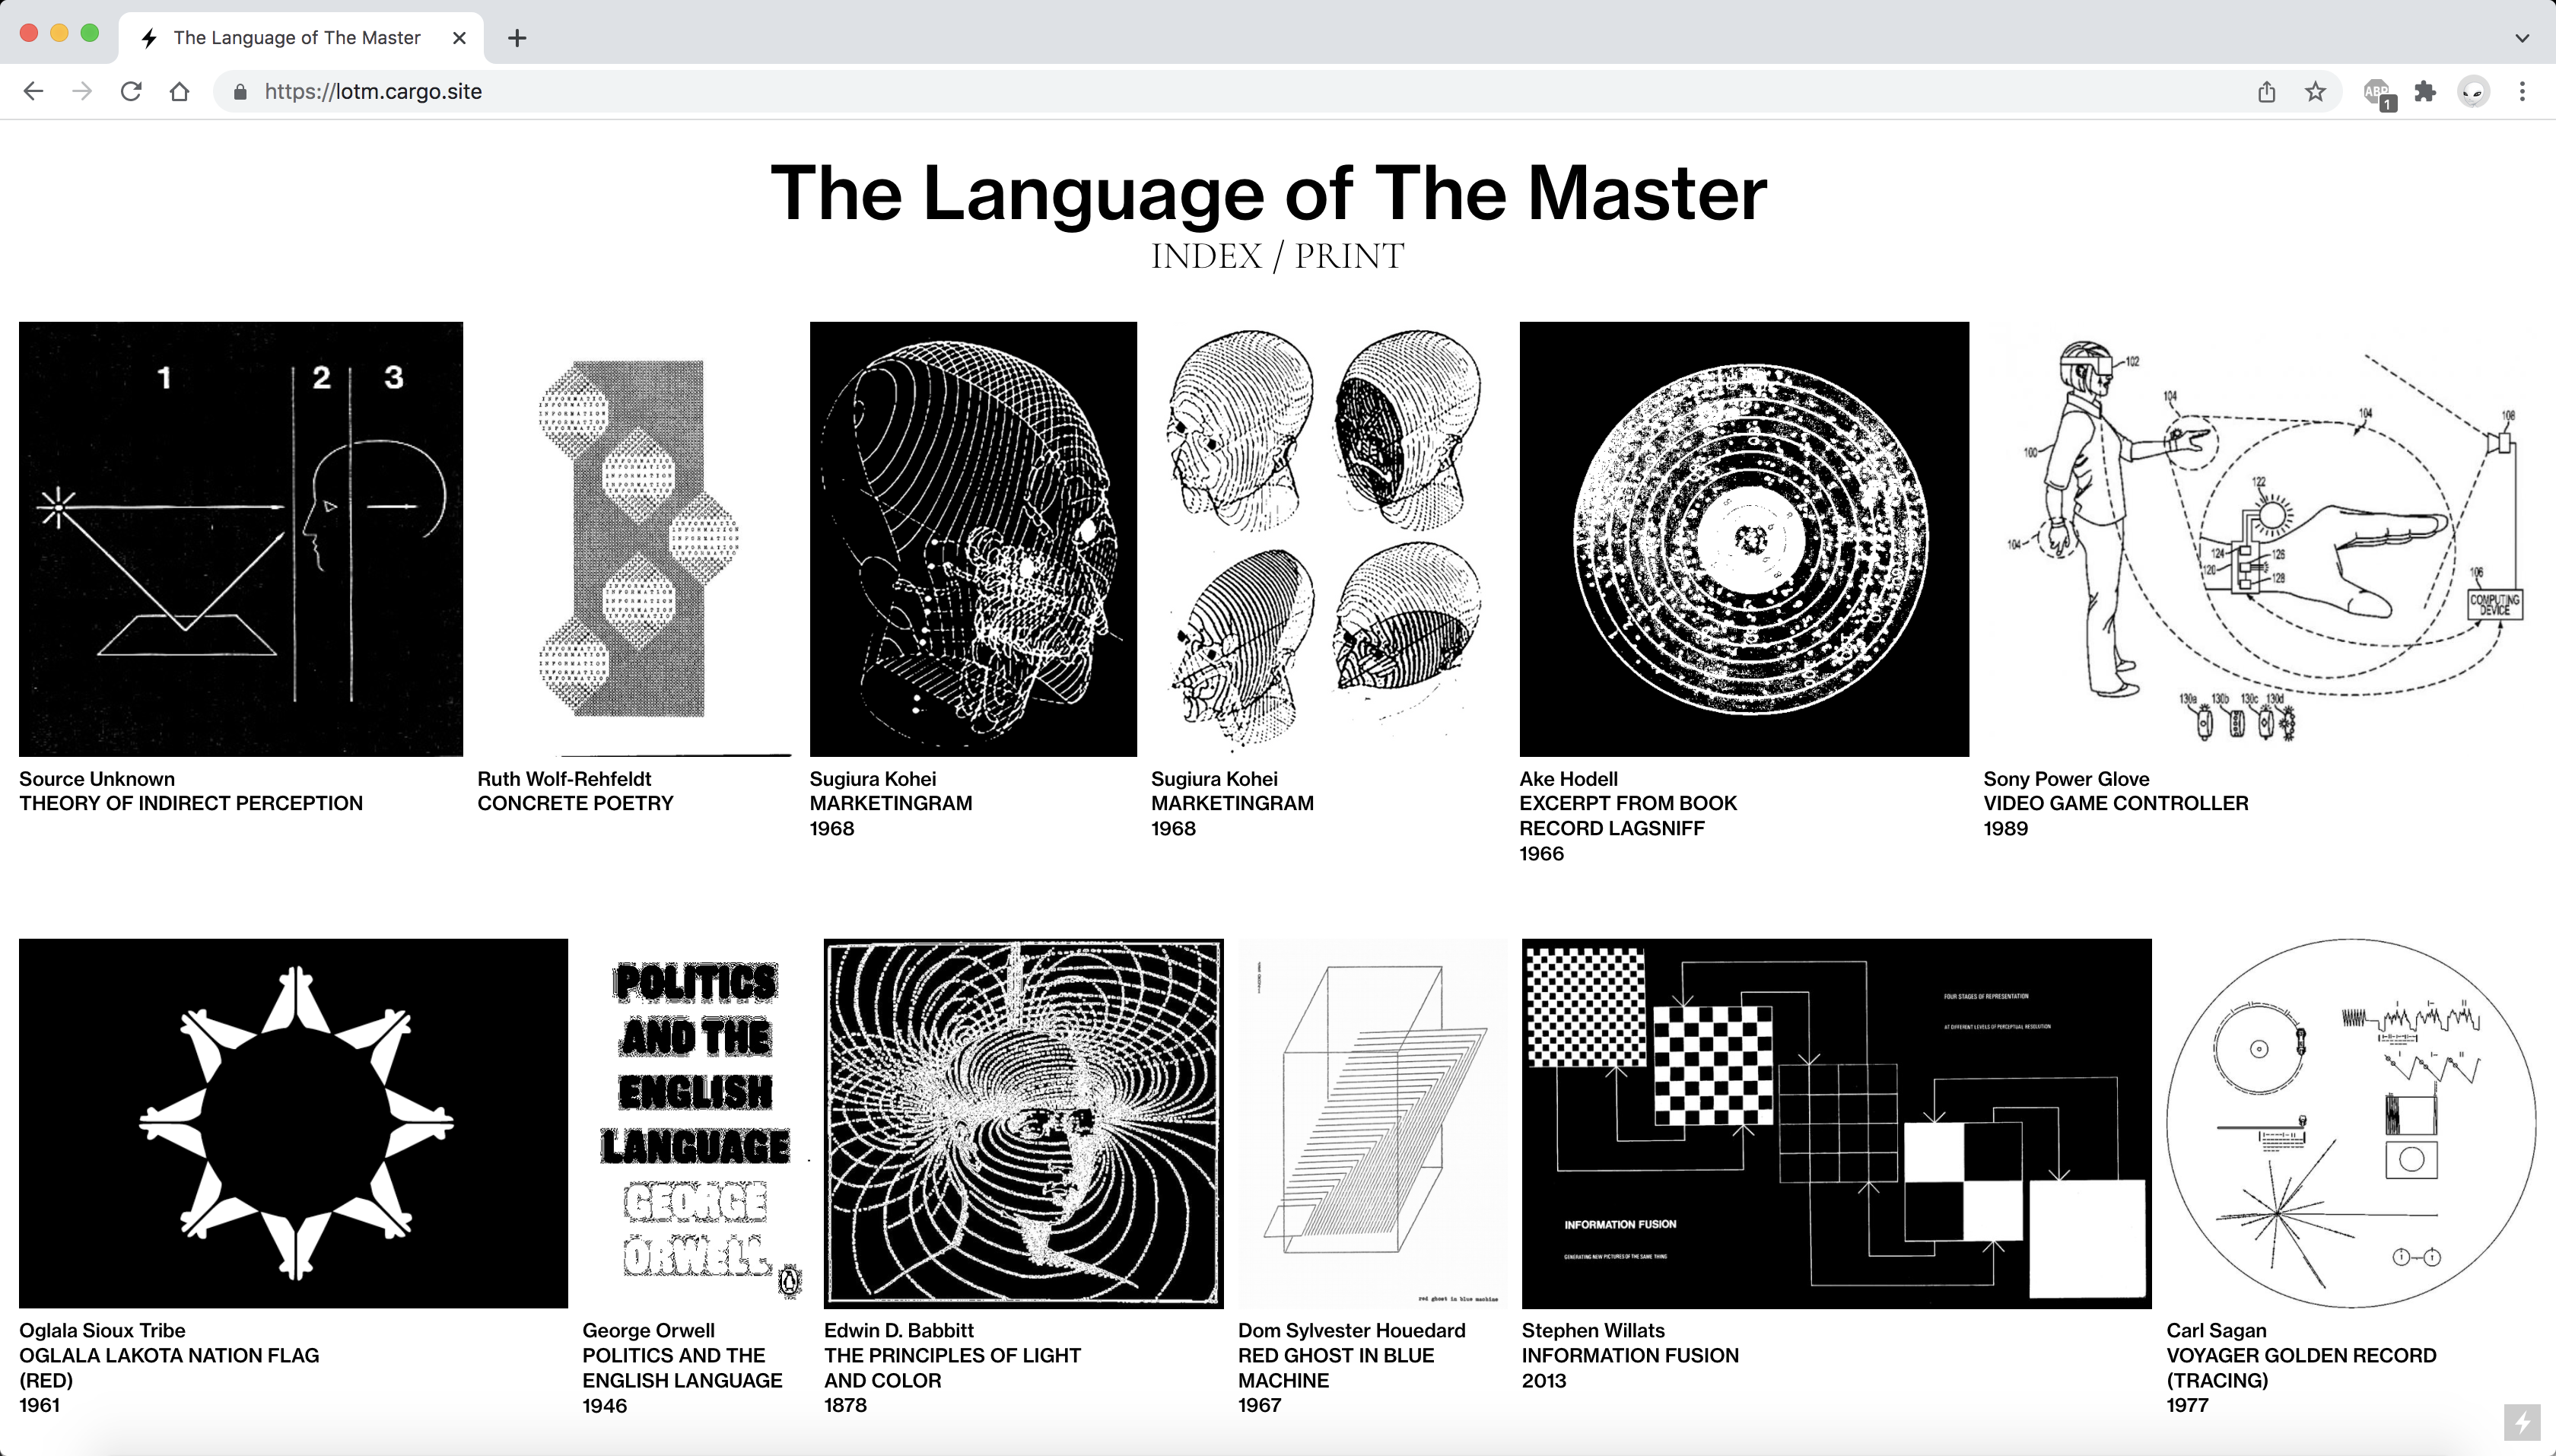Click the browser back arrow
This screenshot has width=2556, height=1456.
[x=33, y=92]
